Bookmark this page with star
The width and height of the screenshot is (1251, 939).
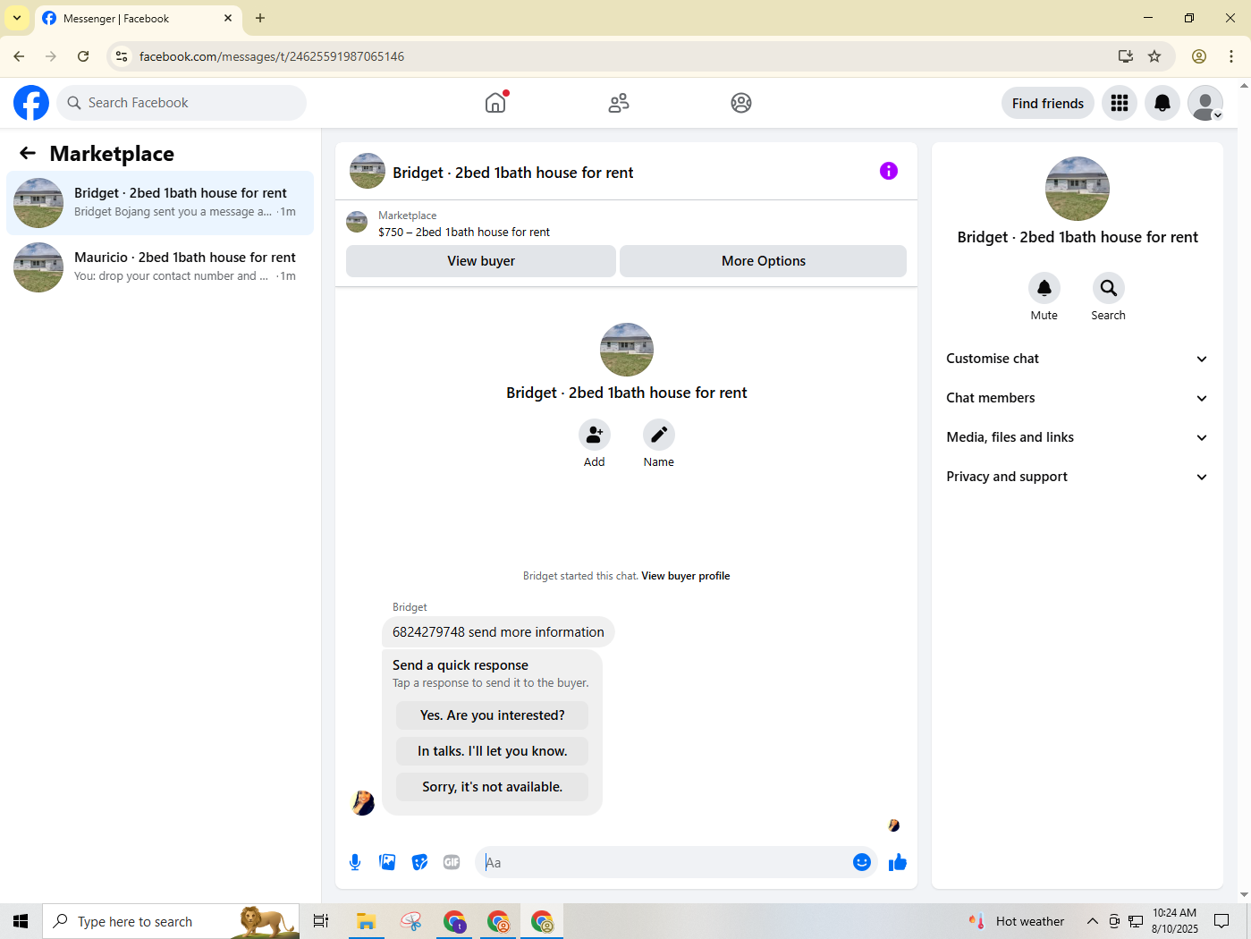point(1154,56)
